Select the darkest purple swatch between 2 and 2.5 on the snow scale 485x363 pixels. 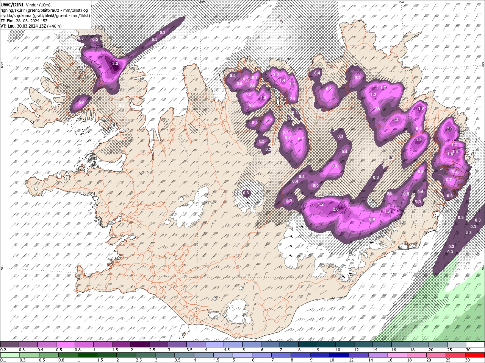click(x=140, y=344)
